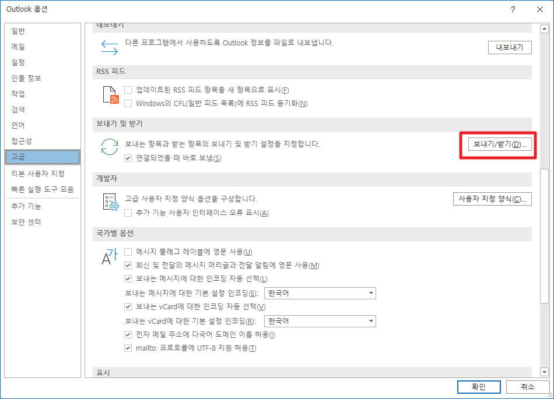Click the 내보내기 button
Viewport: 554px width, 399px height.
coord(510,47)
